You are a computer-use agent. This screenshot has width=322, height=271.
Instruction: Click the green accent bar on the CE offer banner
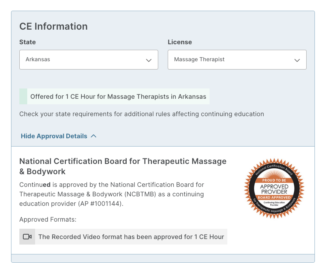pos(23,96)
